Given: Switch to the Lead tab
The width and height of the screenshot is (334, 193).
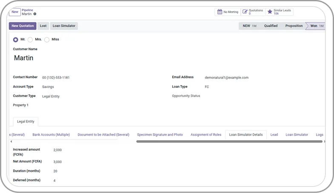Looking at the screenshot, I should [x=274, y=135].
